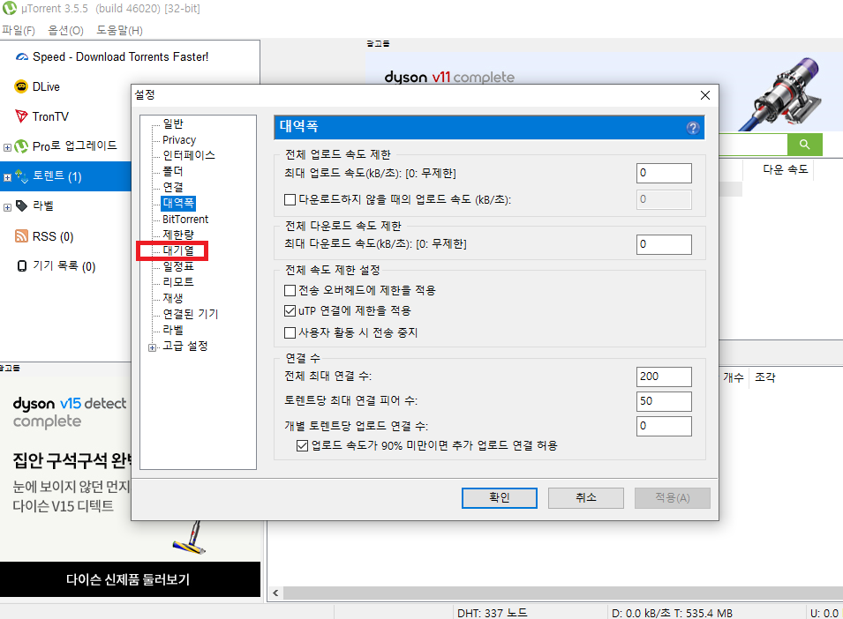Click the 조각 column header
The height and width of the screenshot is (619, 843).
[x=765, y=377]
